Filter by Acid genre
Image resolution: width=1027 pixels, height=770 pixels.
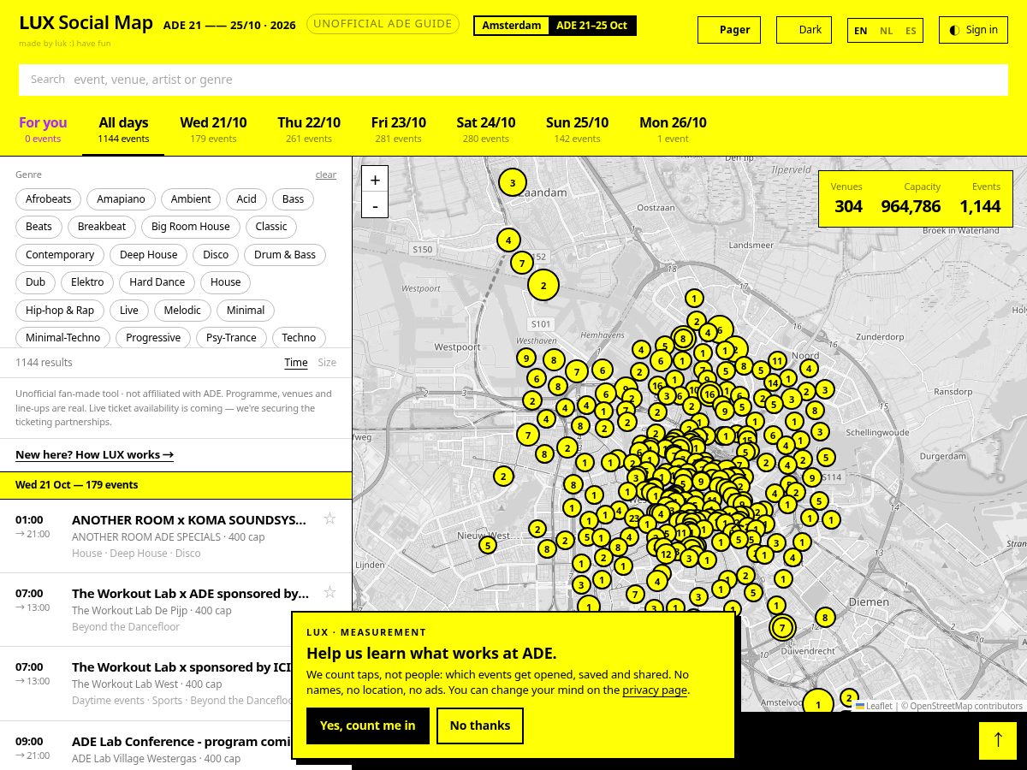[246, 199]
